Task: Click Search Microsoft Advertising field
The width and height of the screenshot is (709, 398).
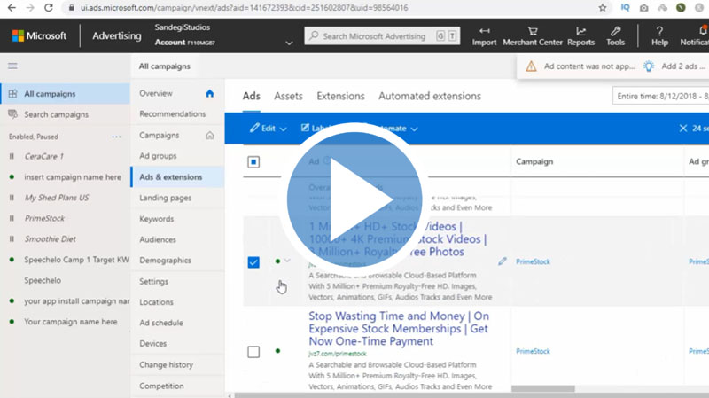Action: point(383,36)
